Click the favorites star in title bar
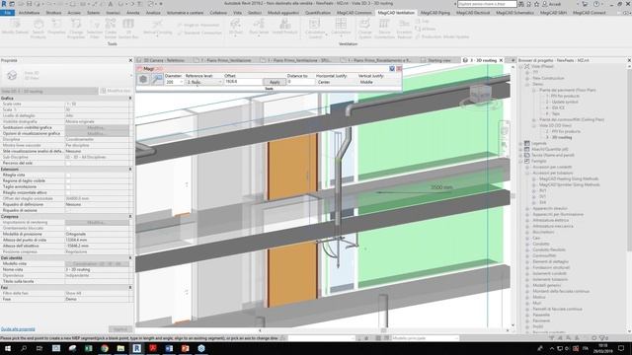 (537, 4)
